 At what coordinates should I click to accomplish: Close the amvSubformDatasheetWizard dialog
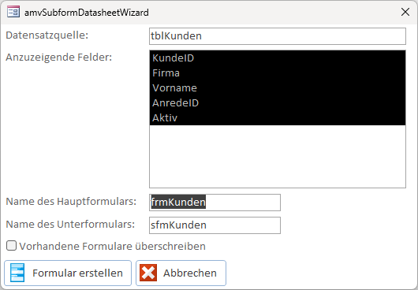point(405,12)
